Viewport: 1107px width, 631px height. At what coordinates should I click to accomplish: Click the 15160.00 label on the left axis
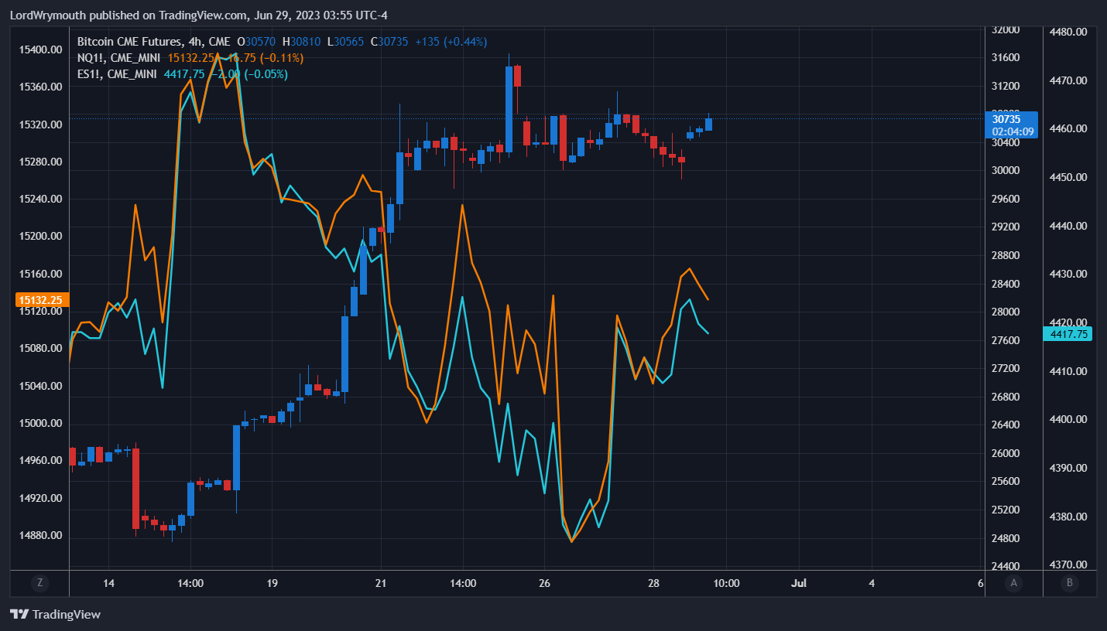coord(40,274)
